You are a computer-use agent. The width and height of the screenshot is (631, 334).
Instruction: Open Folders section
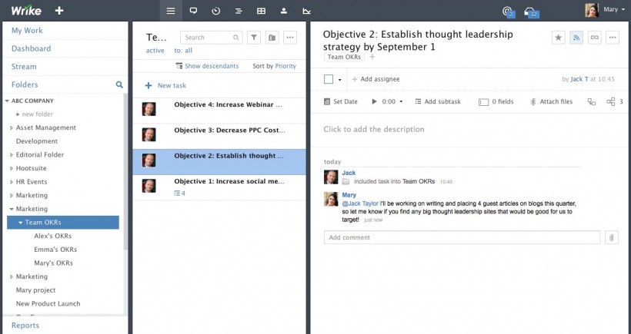(x=25, y=84)
